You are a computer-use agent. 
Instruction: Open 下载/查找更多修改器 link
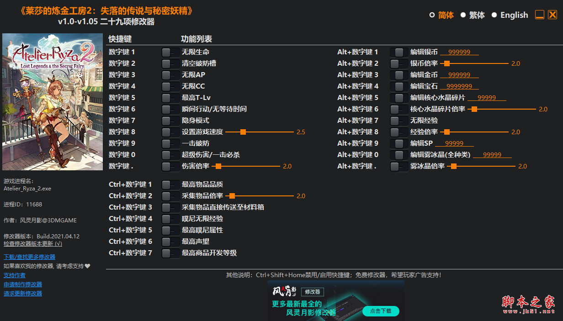[x=29, y=257]
